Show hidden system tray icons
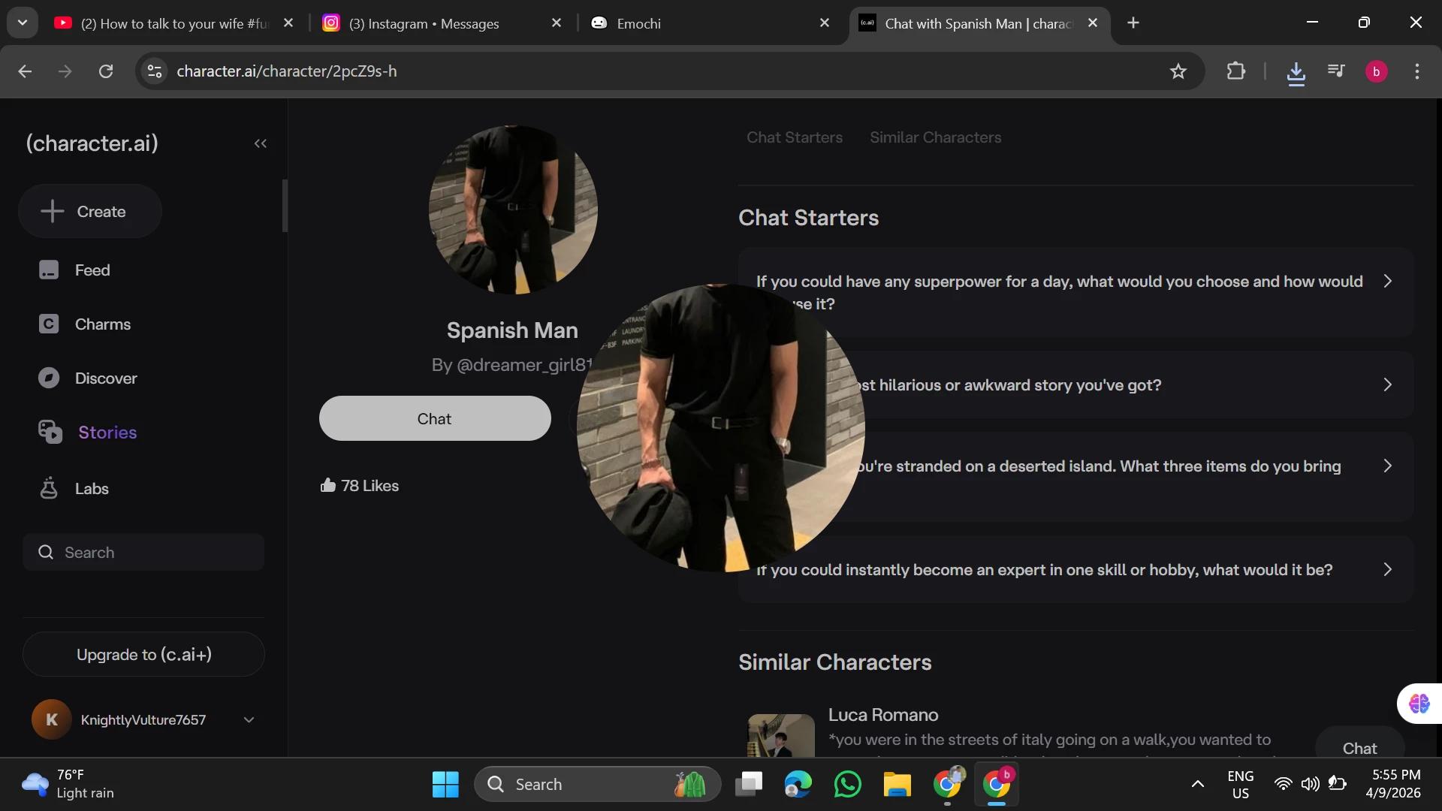Viewport: 1442px width, 811px height. click(1198, 784)
